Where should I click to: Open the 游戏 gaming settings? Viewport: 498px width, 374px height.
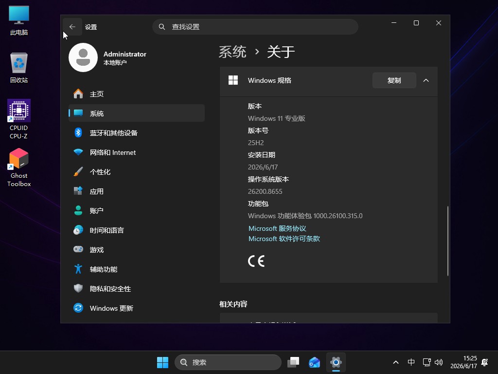pos(137,250)
